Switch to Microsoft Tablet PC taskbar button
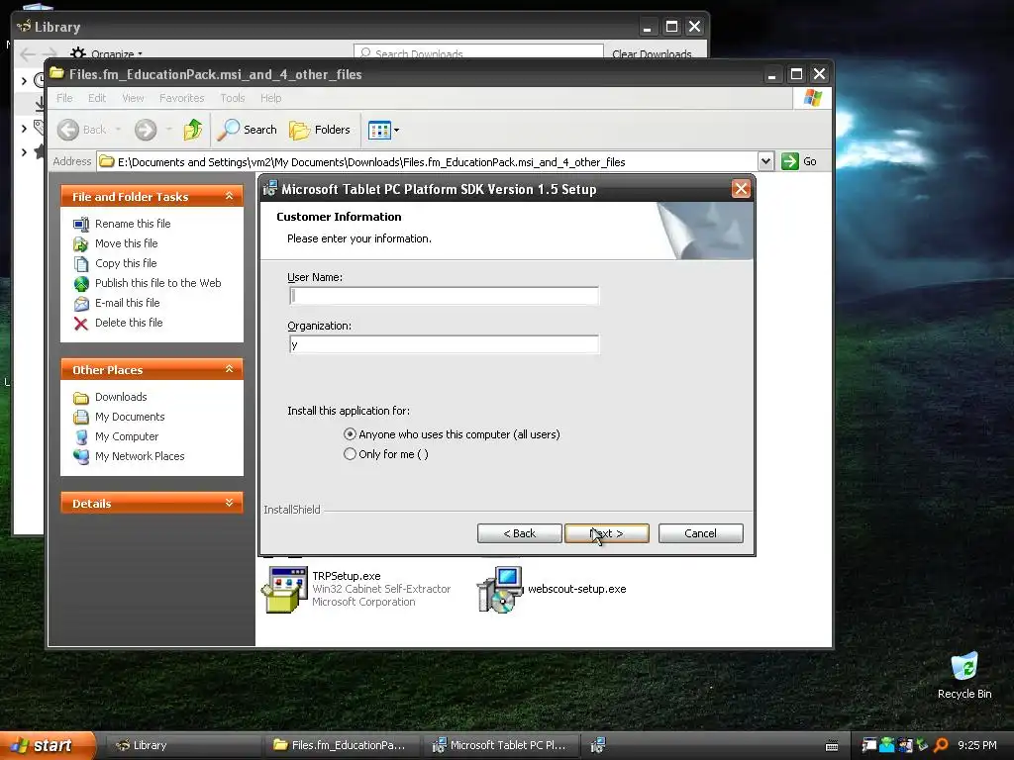Image resolution: width=1014 pixels, height=760 pixels. [x=502, y=745]
